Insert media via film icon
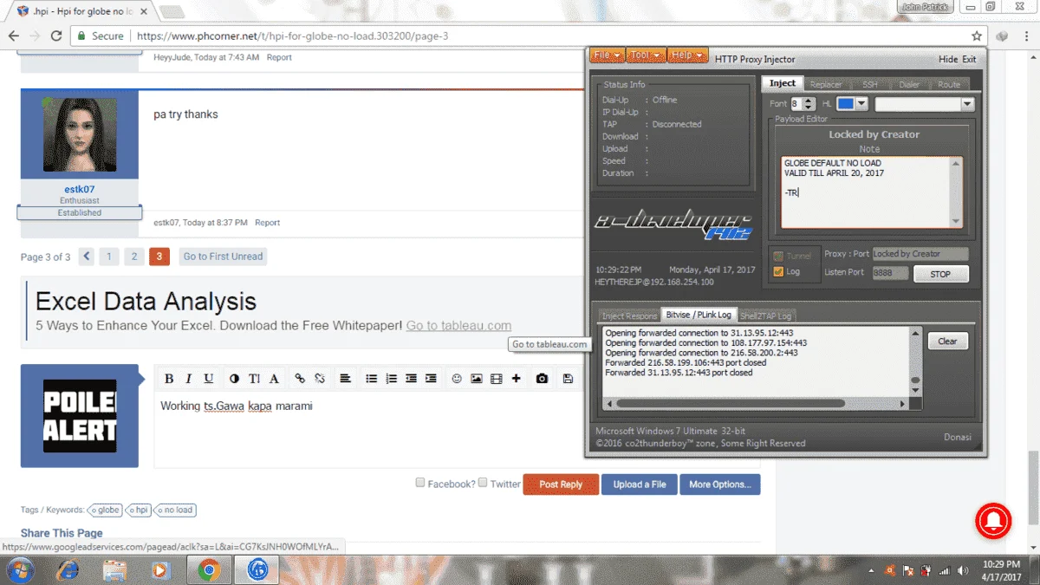 [x=497, y=379]
